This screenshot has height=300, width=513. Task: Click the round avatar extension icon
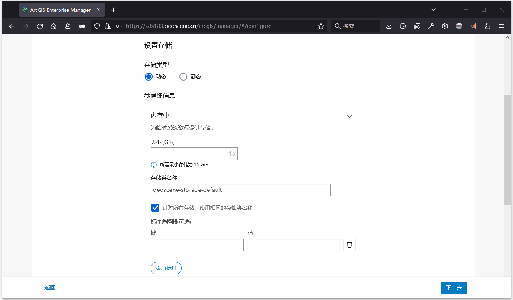[x=459, y=26]
